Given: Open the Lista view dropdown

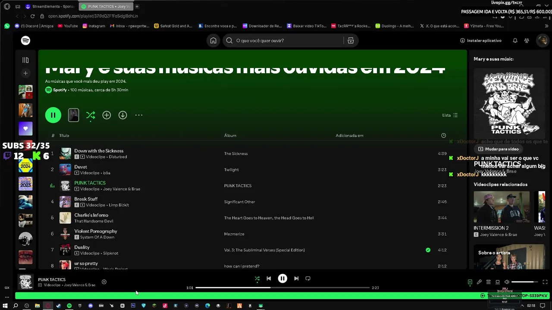Looking at the screenshot, I should (450, 115).
